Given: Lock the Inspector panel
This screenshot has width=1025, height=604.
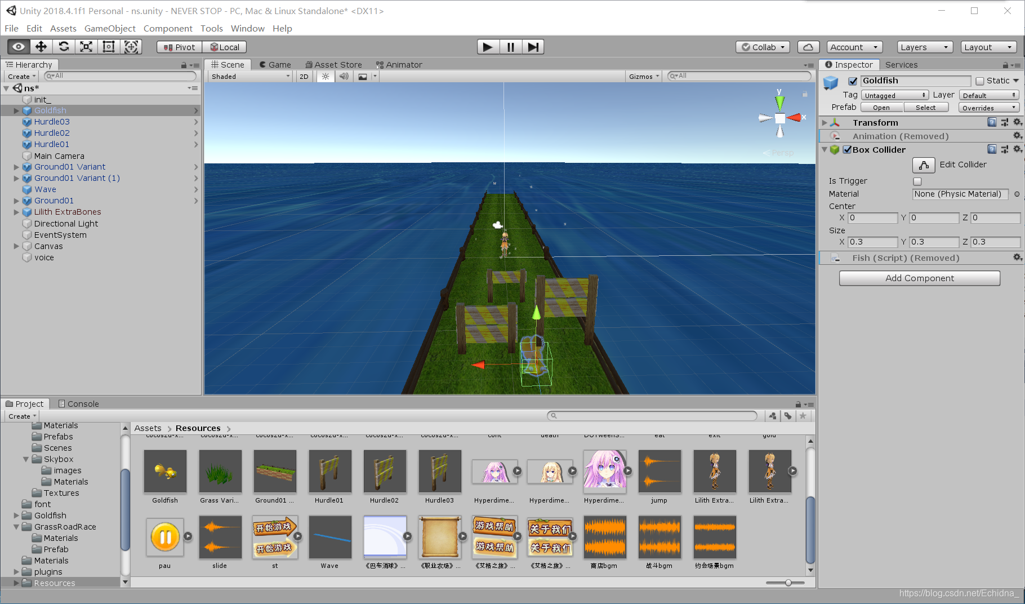Looking at the screenshot, I should tap(1005, 65).
